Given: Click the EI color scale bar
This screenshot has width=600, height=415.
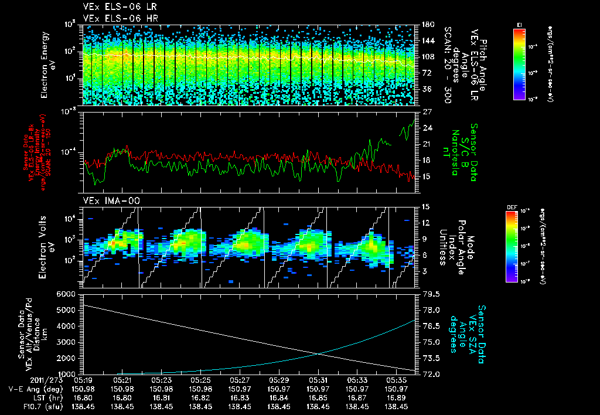Looking at the screenshot, I should click(519, 63).
